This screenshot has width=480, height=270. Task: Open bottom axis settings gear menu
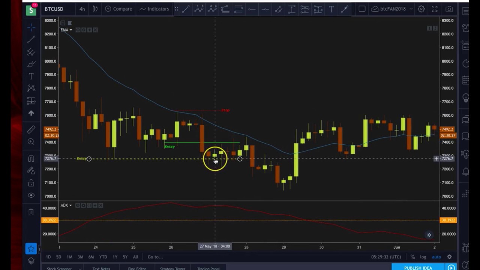(x=449, y=257)
